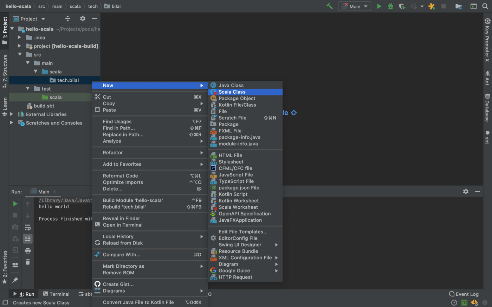Open Project Structure folder icon
492x307 pixels.
click(x=458, y=6)
